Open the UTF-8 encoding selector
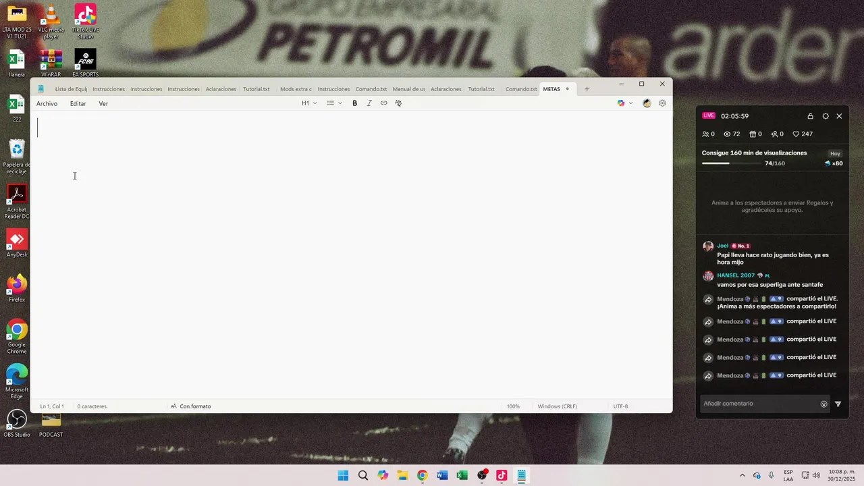 (620, 406)
